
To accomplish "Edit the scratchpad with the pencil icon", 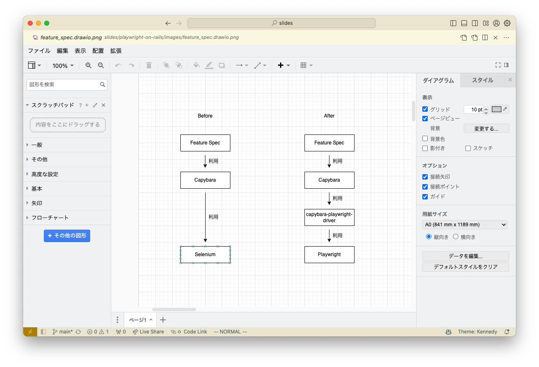I will coord(95,105).
